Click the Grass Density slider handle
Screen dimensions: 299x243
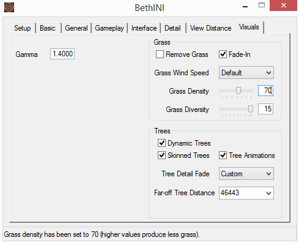pos(238,91)
